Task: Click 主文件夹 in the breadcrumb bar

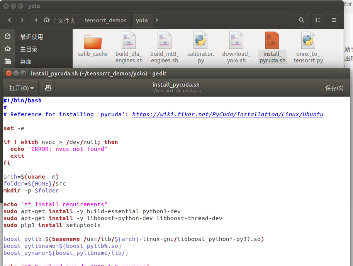Action: [60, 20]
